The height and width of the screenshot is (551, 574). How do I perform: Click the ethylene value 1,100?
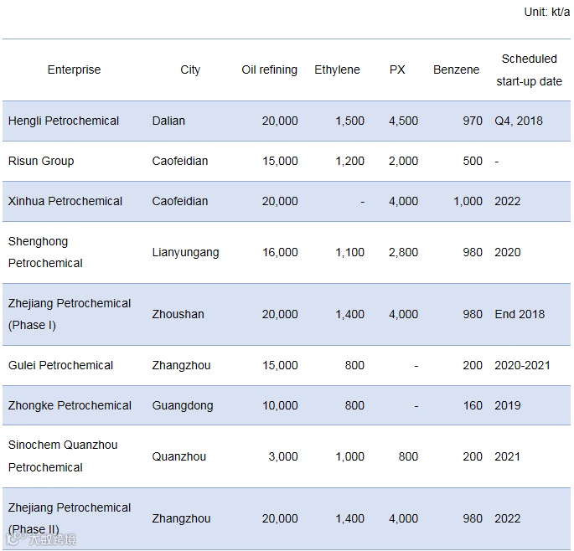(349, 252)
